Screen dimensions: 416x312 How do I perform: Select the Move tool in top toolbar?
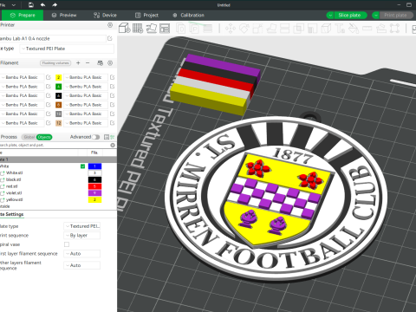tap(231, 29)
